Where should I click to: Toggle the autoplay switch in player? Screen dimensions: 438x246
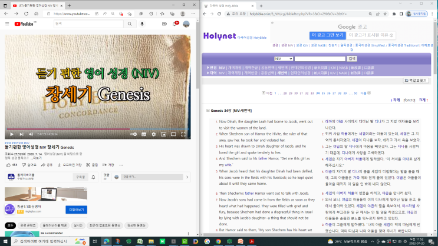point(134,134)
